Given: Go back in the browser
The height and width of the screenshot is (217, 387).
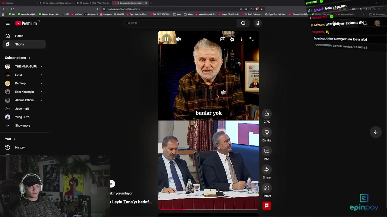Looking at the screenshot, I should tap(3, 9).
